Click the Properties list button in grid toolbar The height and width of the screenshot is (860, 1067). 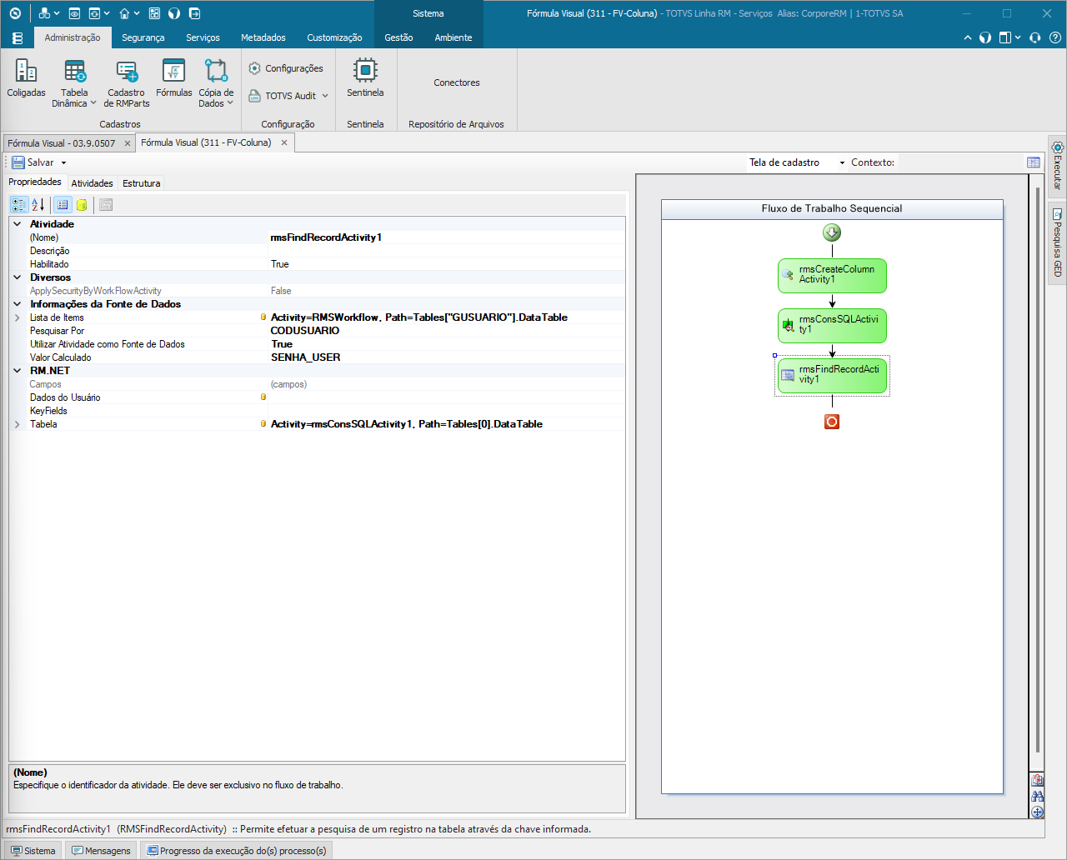[63, 204]
